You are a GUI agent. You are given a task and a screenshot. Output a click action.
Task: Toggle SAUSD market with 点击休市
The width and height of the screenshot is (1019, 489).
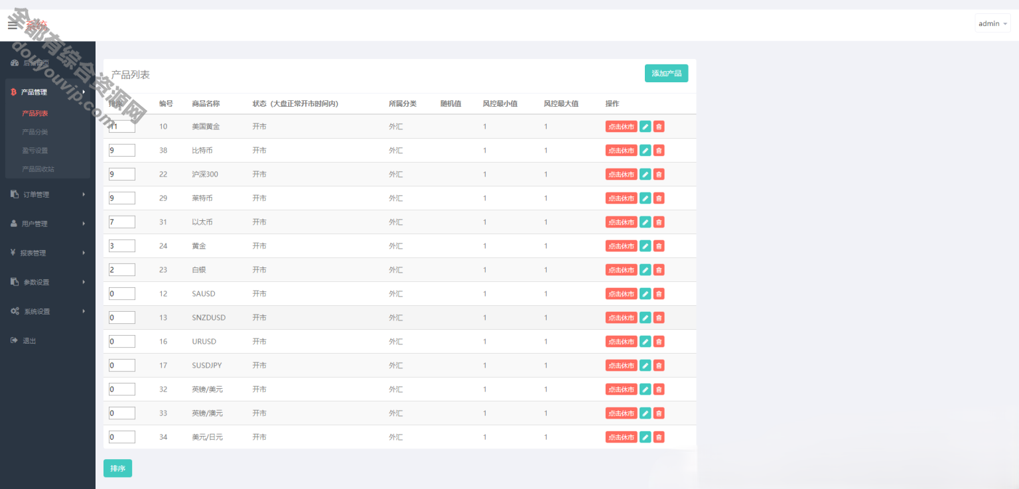click(x=621, y=294)
